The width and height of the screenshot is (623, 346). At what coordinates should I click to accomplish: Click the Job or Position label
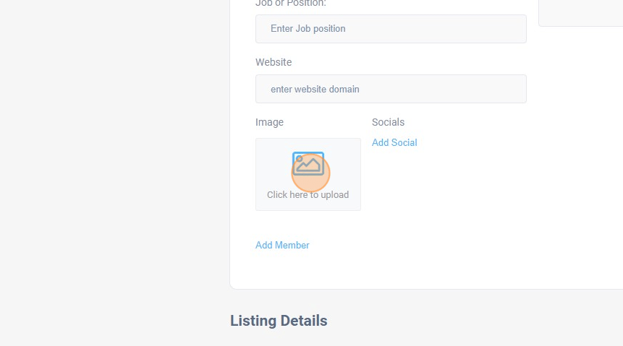291,4
